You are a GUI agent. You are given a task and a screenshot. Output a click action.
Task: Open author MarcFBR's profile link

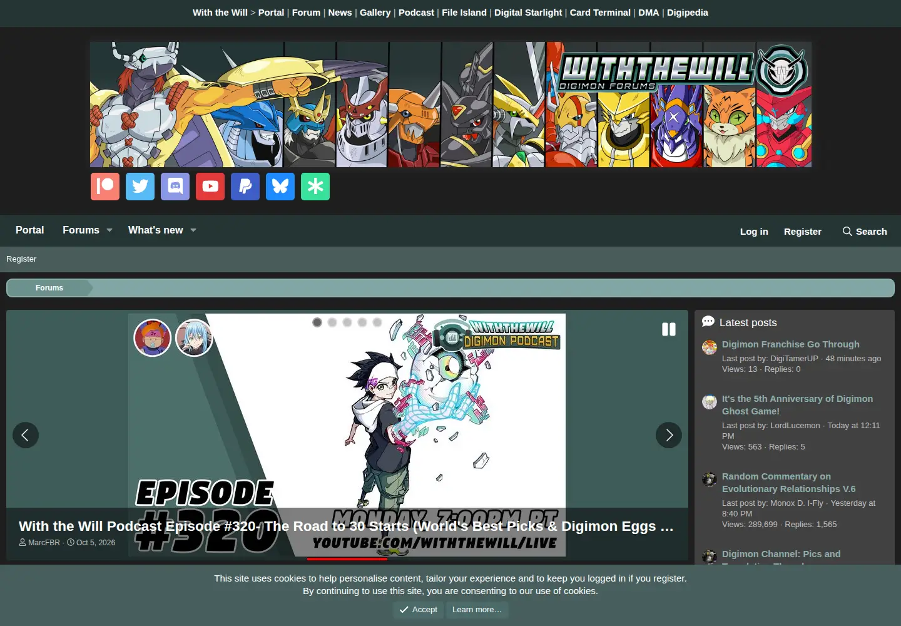pyautogui.click(x=44, y=543)
